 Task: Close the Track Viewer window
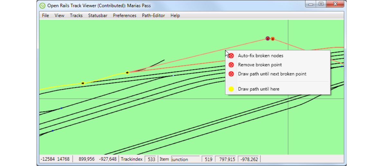click(x=335, y=4)
